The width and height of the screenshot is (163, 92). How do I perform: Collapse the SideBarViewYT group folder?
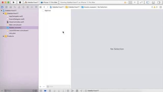click(x=3, y=14)
